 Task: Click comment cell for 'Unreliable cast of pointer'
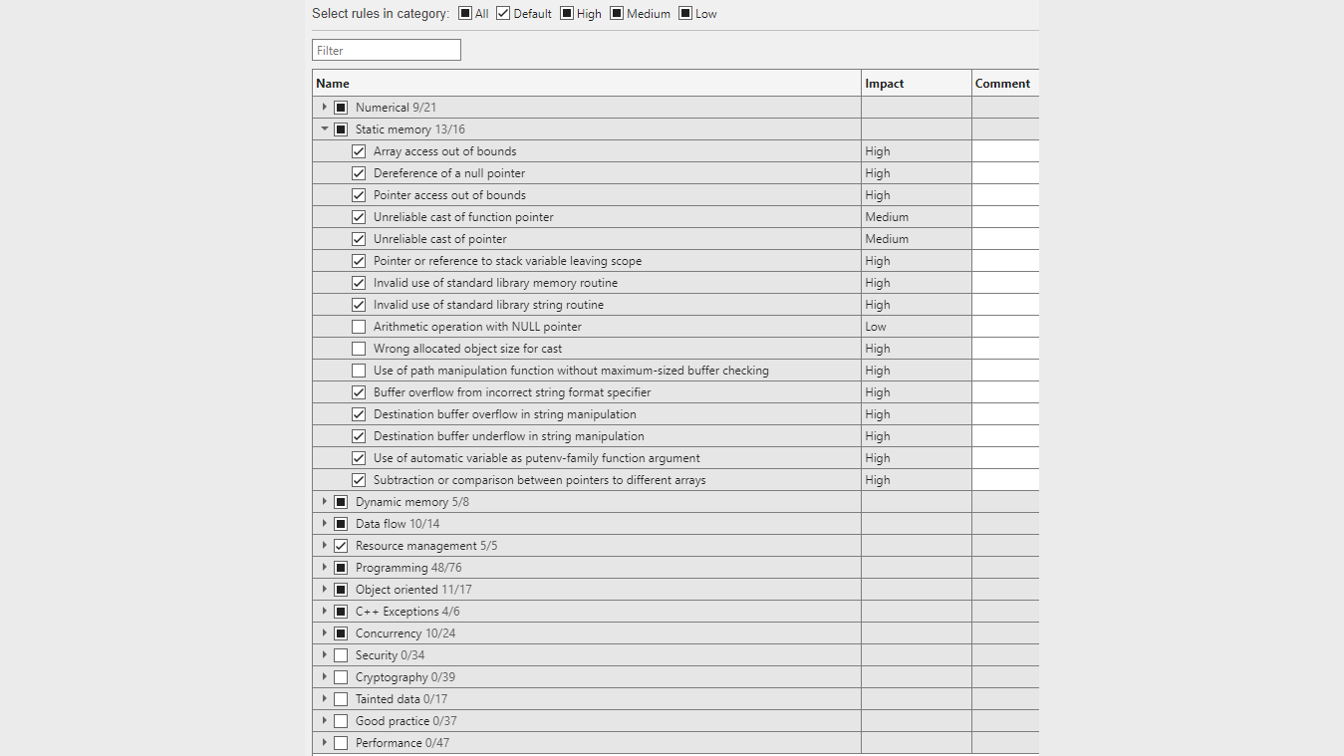[1004, 239]
